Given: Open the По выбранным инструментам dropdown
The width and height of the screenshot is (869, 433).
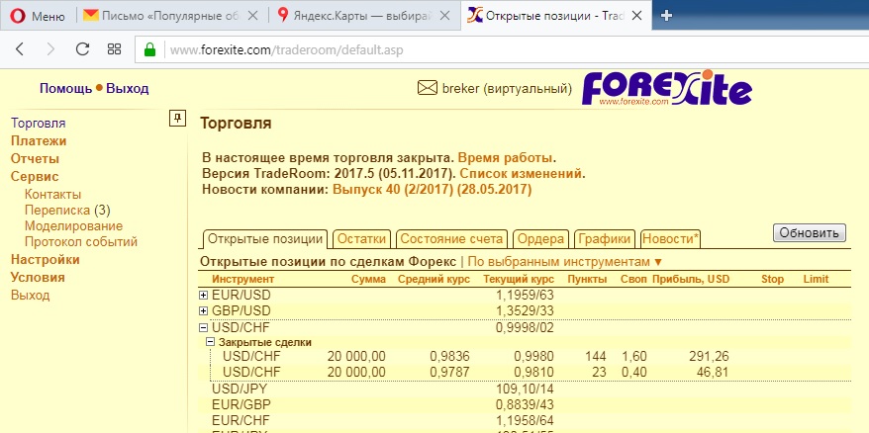Looking at the screenshot, I should click(x=565, y=261).
